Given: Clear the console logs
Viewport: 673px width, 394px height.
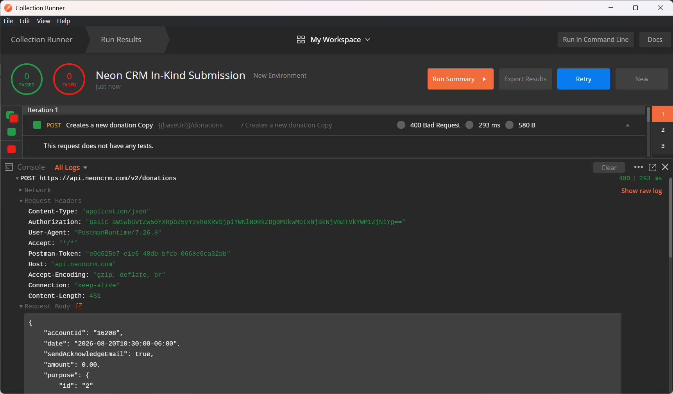Looking at the screenshot, I should point(609,167).
